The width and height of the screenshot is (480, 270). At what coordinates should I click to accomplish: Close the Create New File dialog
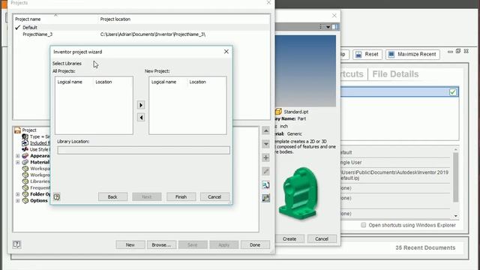point(334,15)
